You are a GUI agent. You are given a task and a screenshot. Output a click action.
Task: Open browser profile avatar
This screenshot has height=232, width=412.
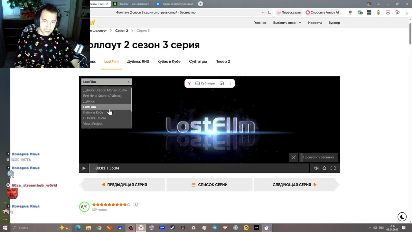point(369,4)
